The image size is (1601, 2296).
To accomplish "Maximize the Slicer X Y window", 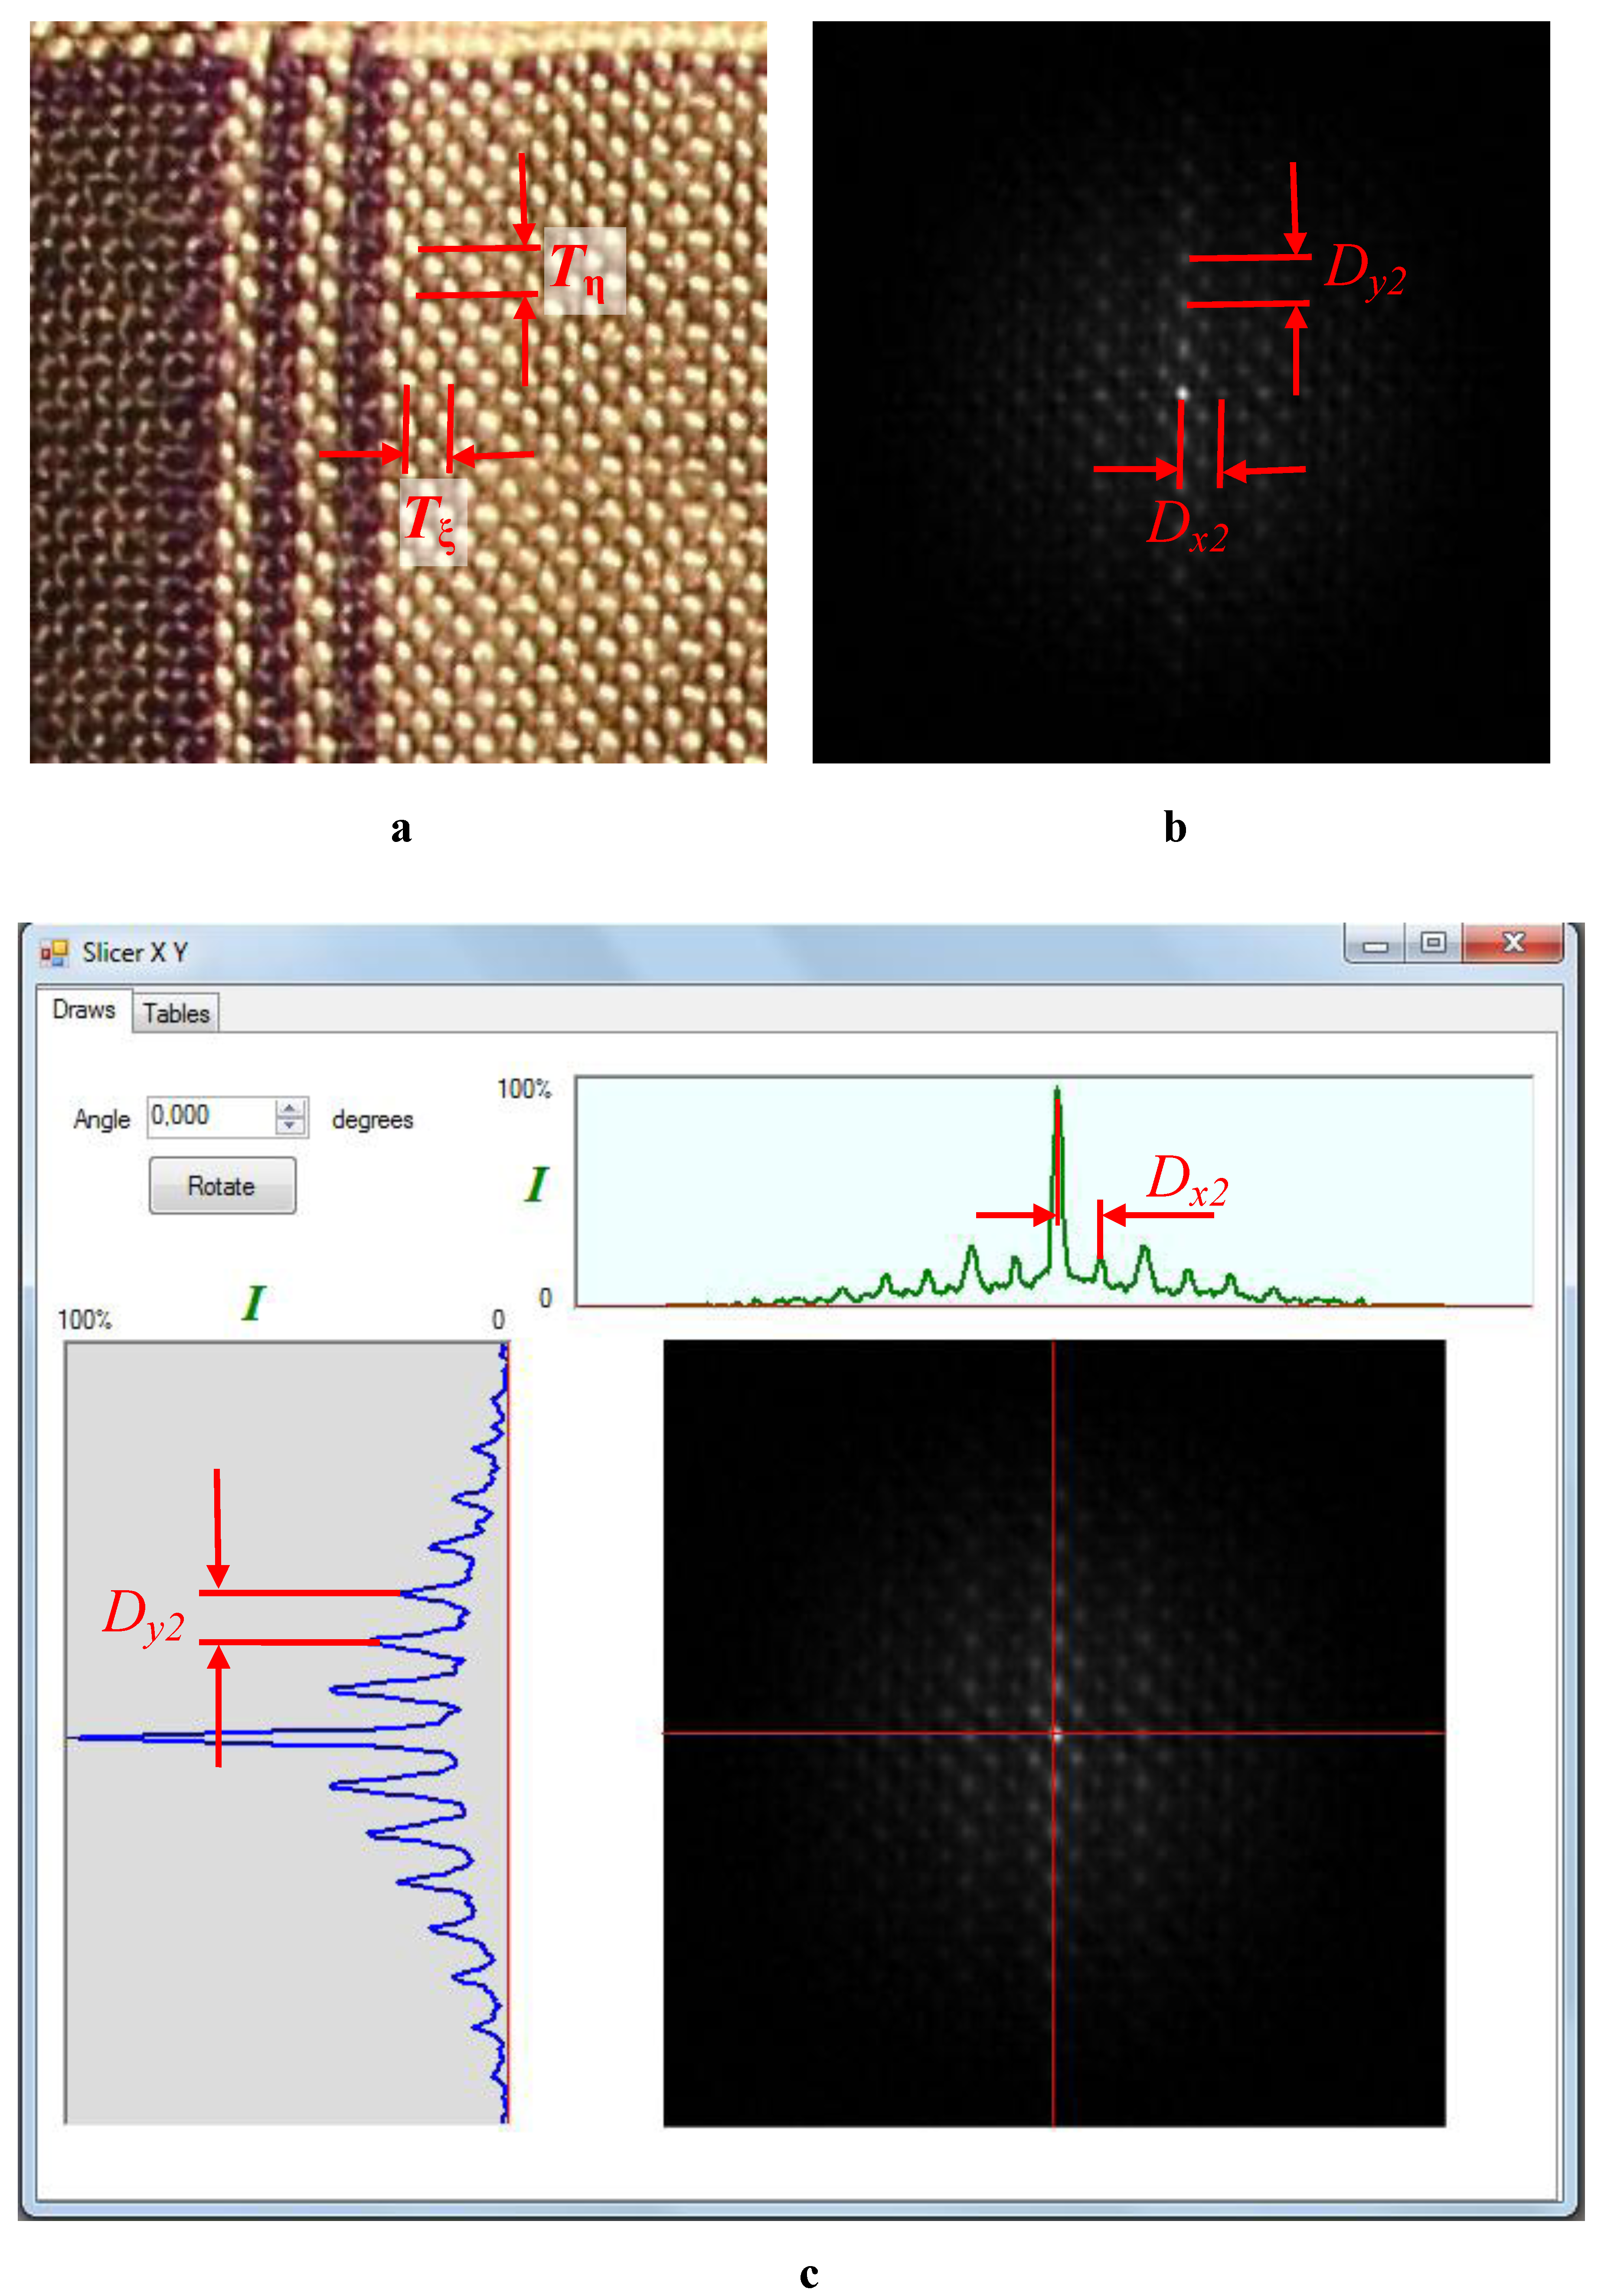I will [x=1433, y=943].
